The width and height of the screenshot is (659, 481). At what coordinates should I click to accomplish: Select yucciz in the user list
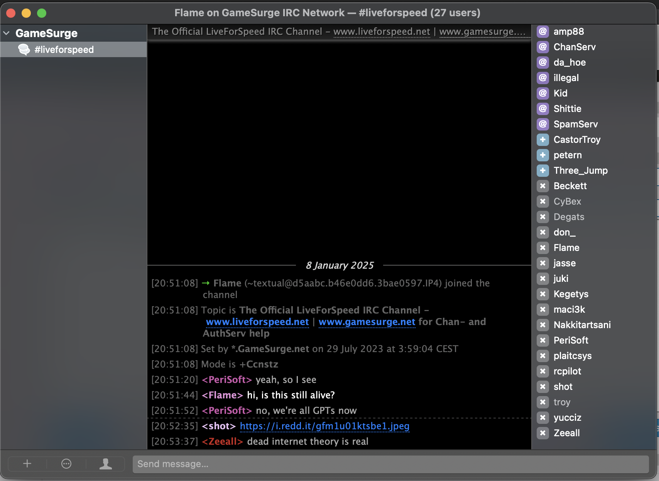567,417
